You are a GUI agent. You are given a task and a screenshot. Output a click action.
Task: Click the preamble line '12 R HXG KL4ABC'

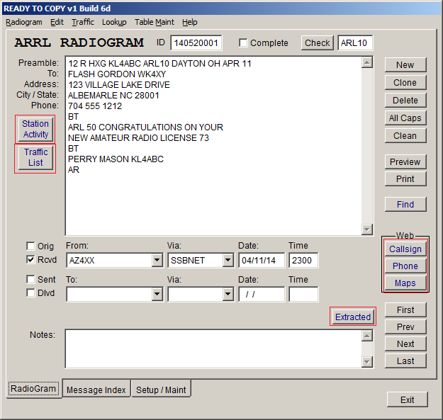pyautogui.click(x=159, y=64)
